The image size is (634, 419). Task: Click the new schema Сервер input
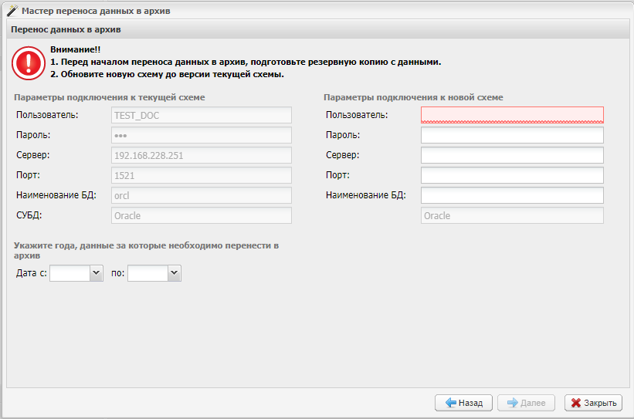coord(511,155)
